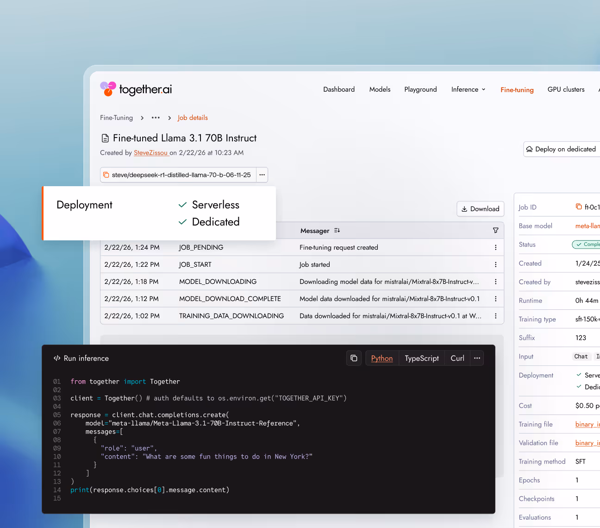The image size is (600, 528).
Task: Click the Run inference code icon
Action: 57,358
